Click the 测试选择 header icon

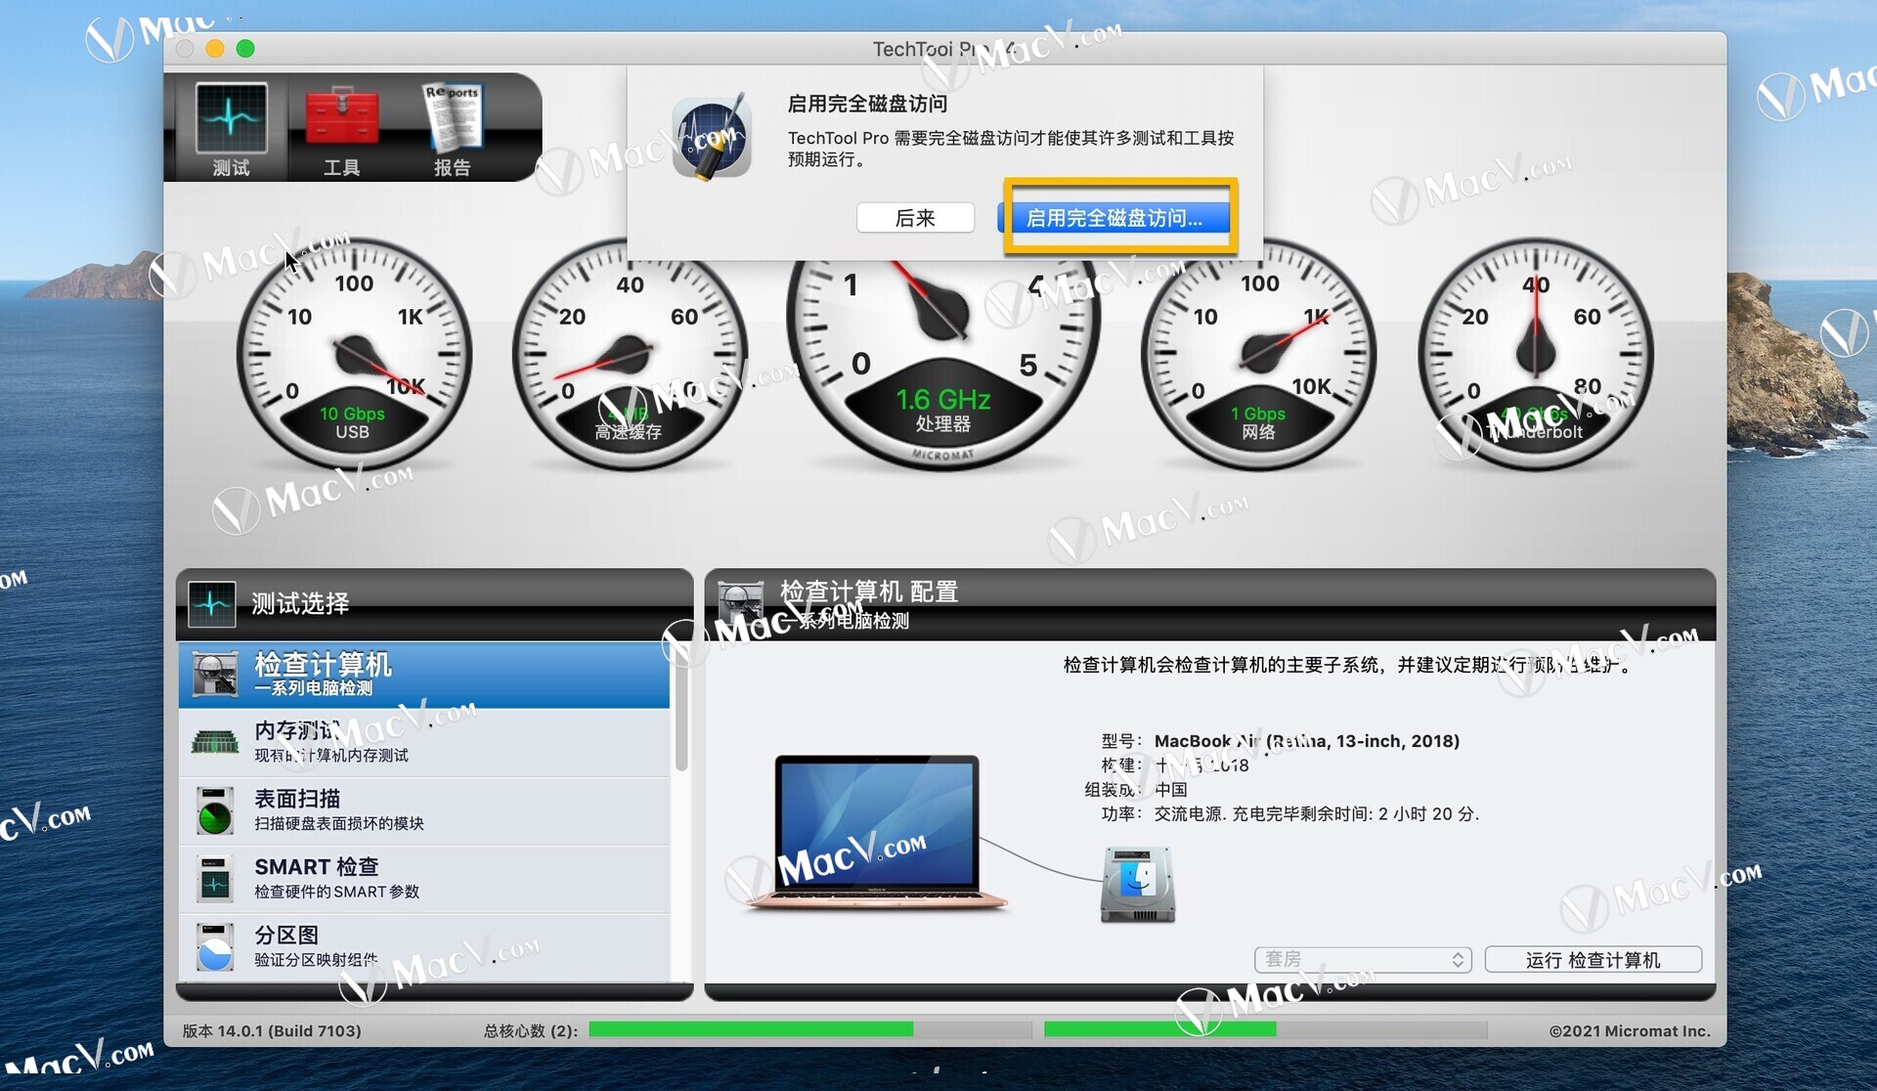[x=212, y=603]
